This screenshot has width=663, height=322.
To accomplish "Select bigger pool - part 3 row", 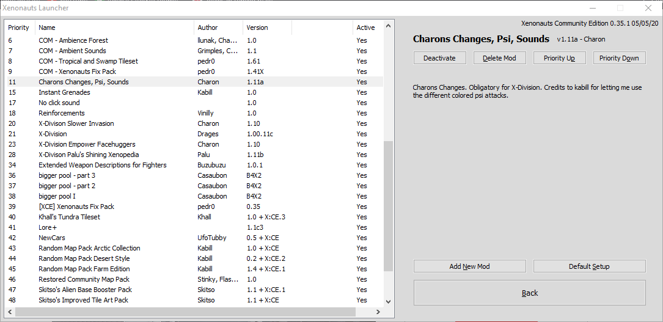I will (194, 175).
